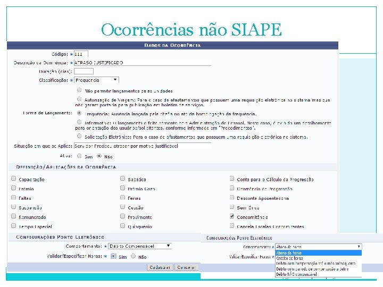Check the Cessão checkbox
The width and height of the screenshot is (383, 287).
point(123,207)
